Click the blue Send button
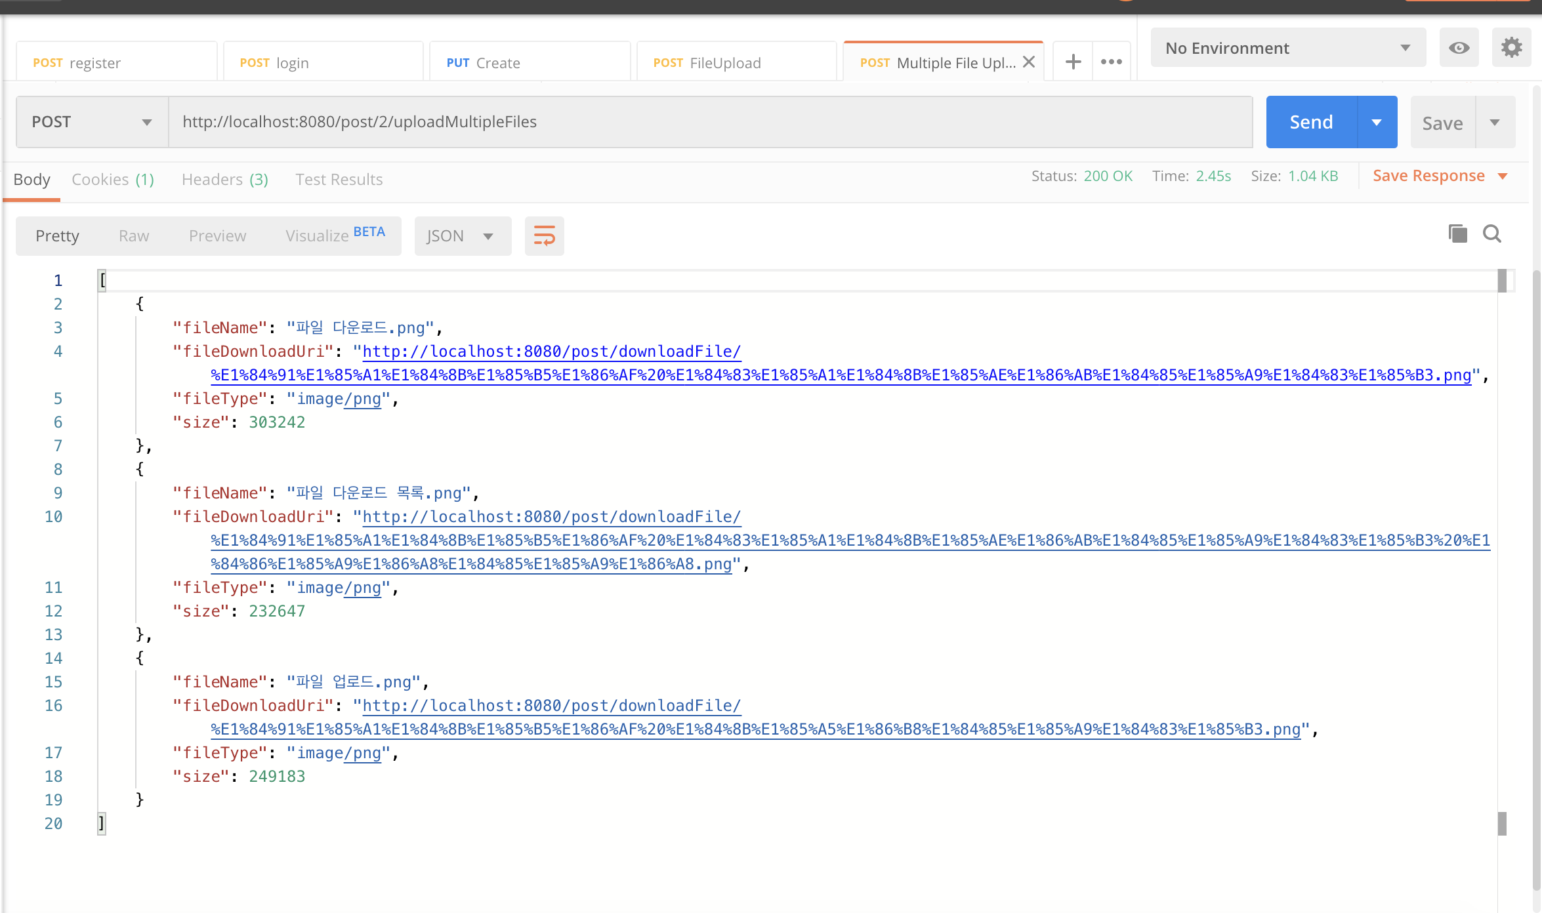 [1310, 122]
